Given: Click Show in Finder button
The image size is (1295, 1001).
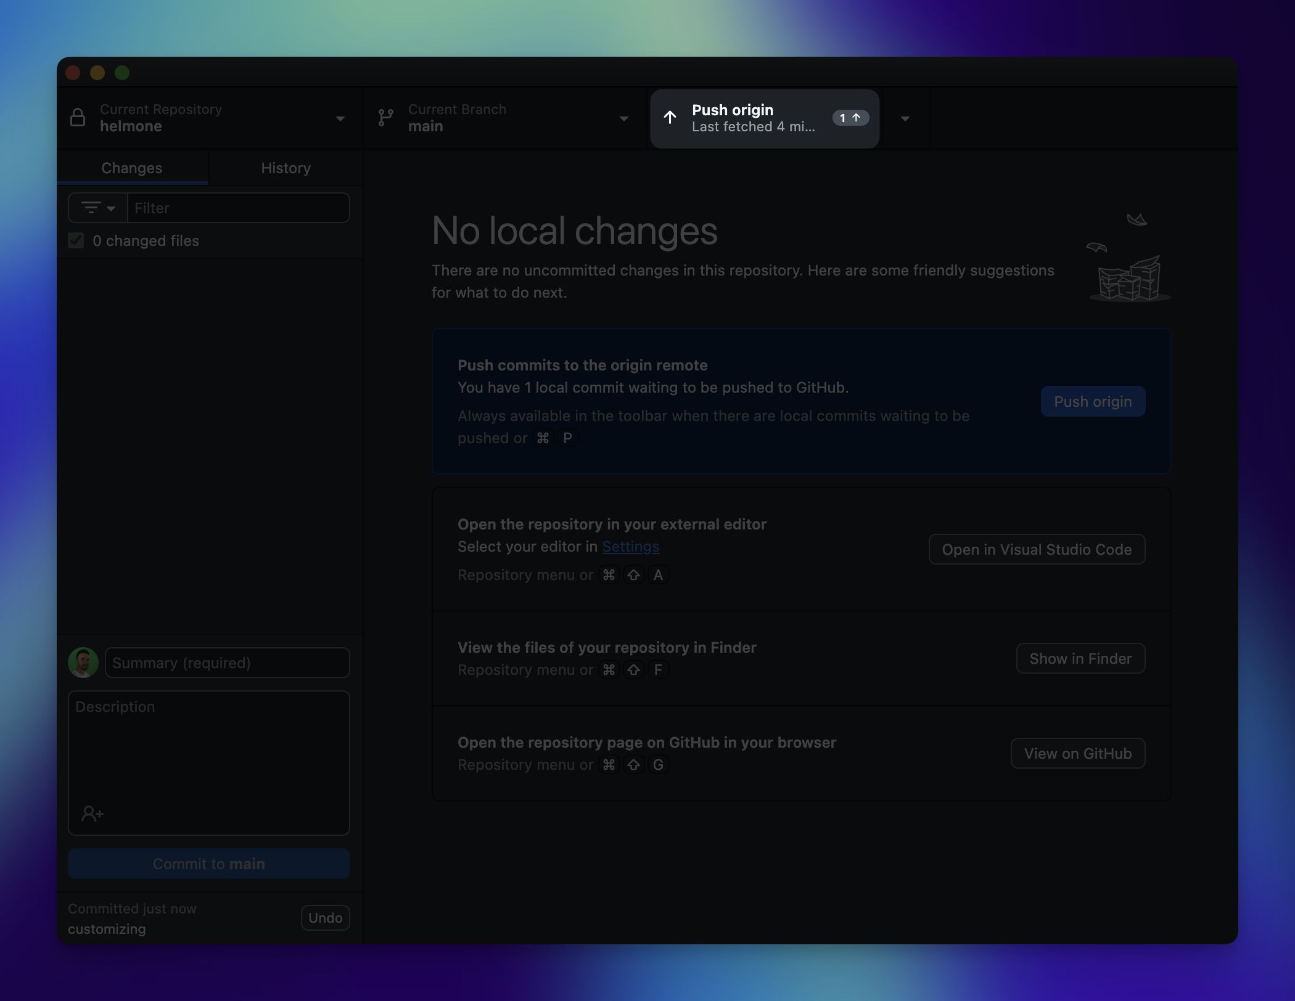Looking at the screenshot, I should [1080, 658].
